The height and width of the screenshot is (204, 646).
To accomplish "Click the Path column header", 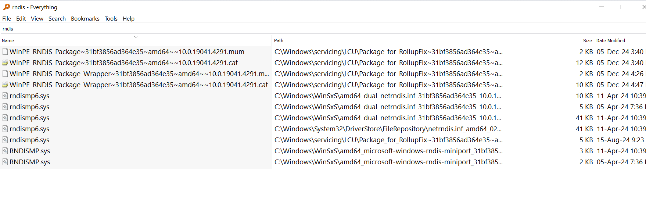I will click(x=388, y=41).
